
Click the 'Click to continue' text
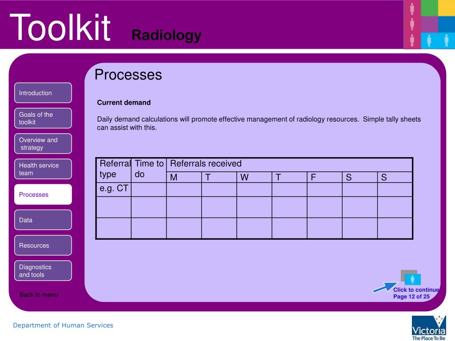click(416, 289)
